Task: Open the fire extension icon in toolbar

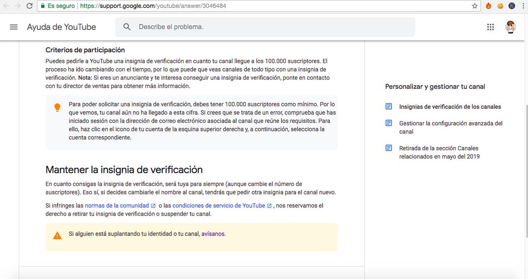Action: tap(488, 6)
